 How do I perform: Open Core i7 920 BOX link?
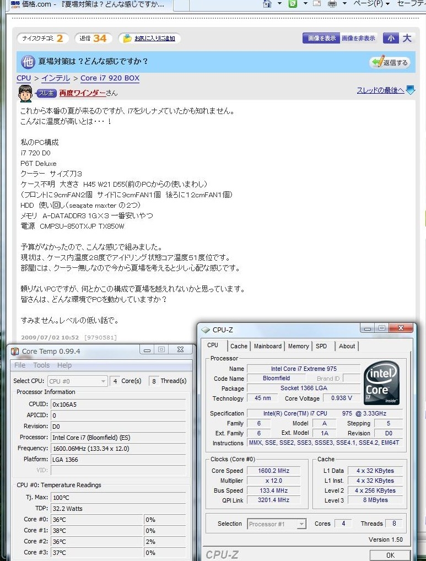tap(110, 78)
